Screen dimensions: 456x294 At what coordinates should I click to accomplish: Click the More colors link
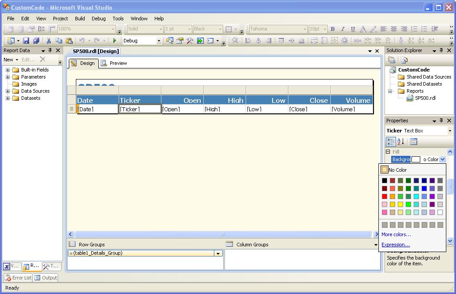point(396,234)
